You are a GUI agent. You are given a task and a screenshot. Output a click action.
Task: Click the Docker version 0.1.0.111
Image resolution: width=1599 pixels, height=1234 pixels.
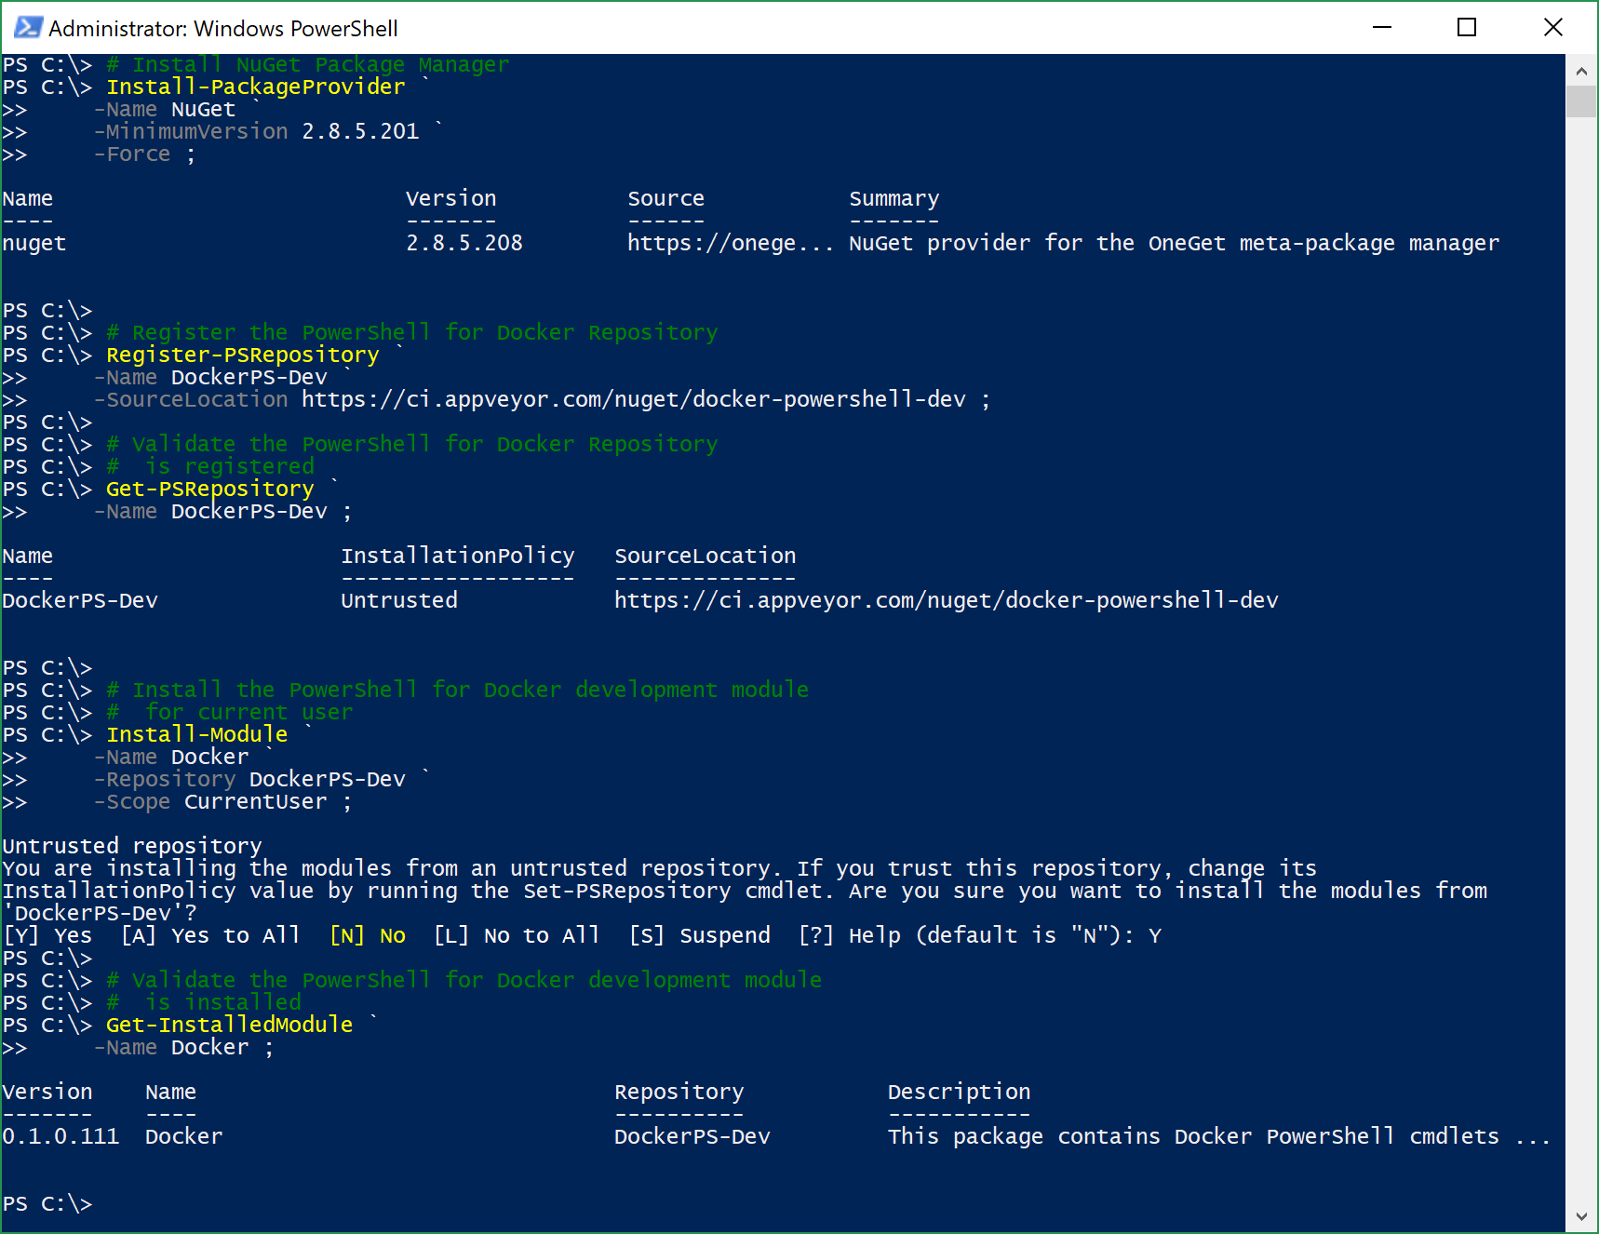pos(60,1136)
